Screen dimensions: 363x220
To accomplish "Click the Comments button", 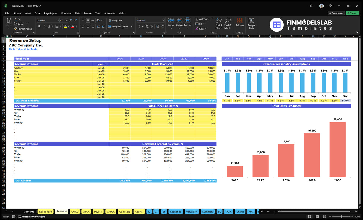I will (x=336, y=13).
